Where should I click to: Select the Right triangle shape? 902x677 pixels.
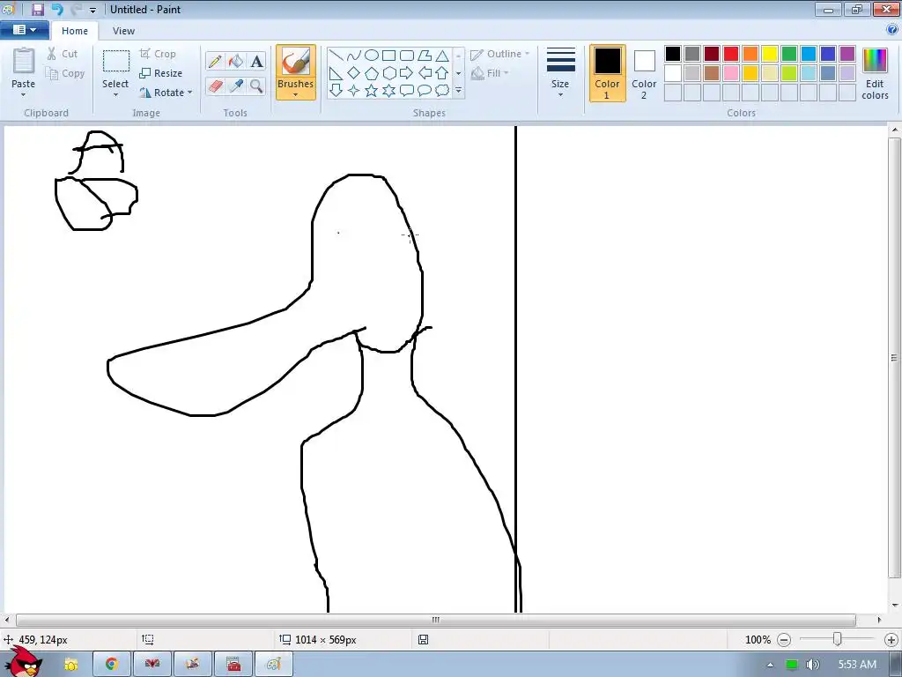tap(336, 73)
